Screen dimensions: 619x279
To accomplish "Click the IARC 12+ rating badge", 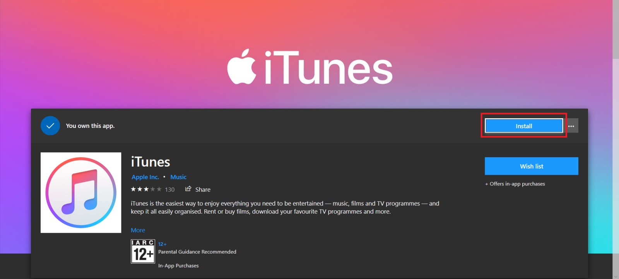I will point(143,251).
